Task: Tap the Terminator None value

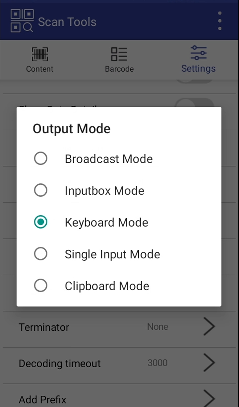Action: point(157,326)
